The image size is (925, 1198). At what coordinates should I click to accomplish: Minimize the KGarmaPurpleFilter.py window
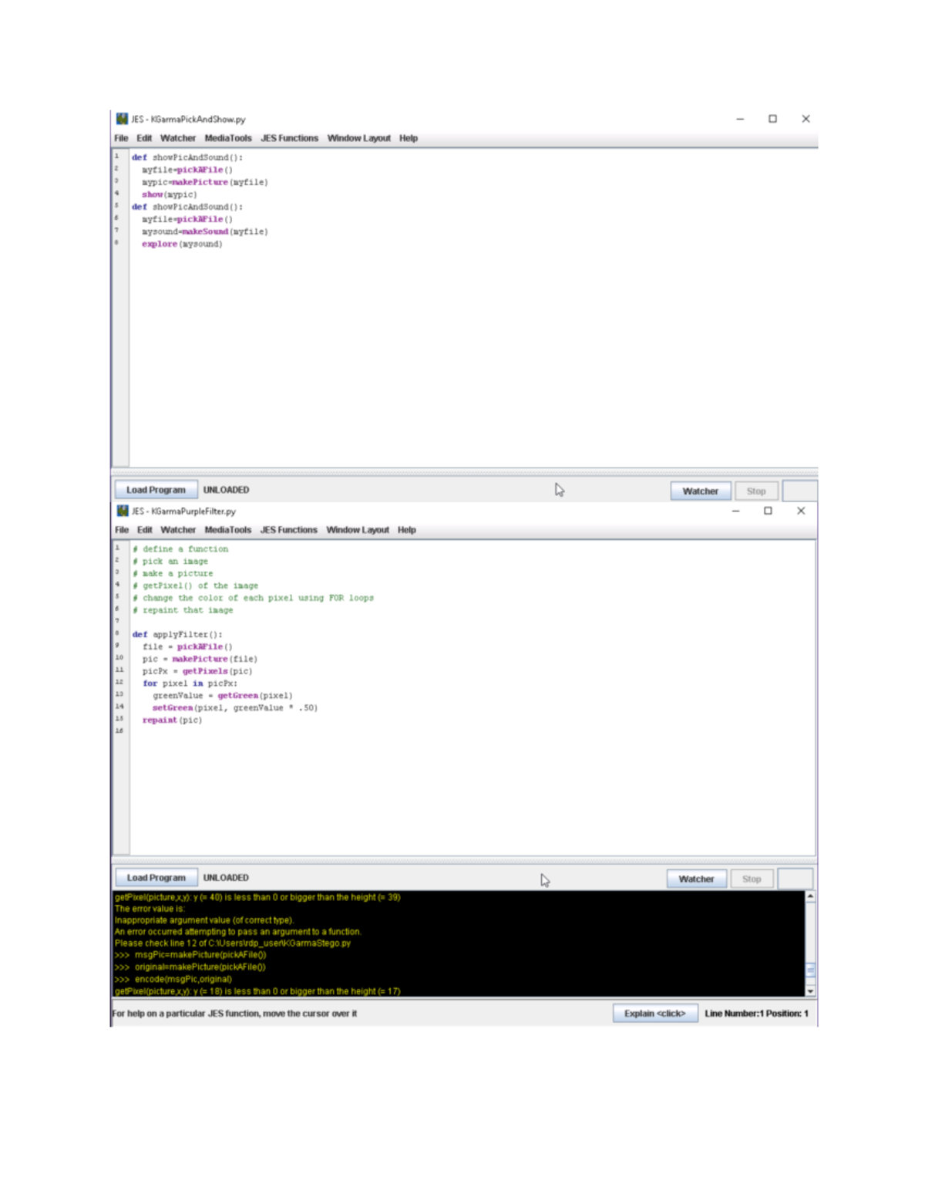tap(735, 511)
